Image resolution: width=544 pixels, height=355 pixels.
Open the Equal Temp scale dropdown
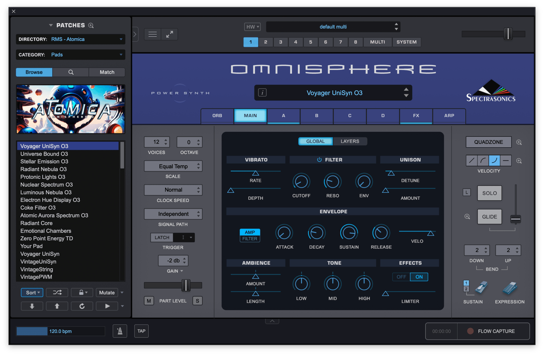tap(173, 166)
